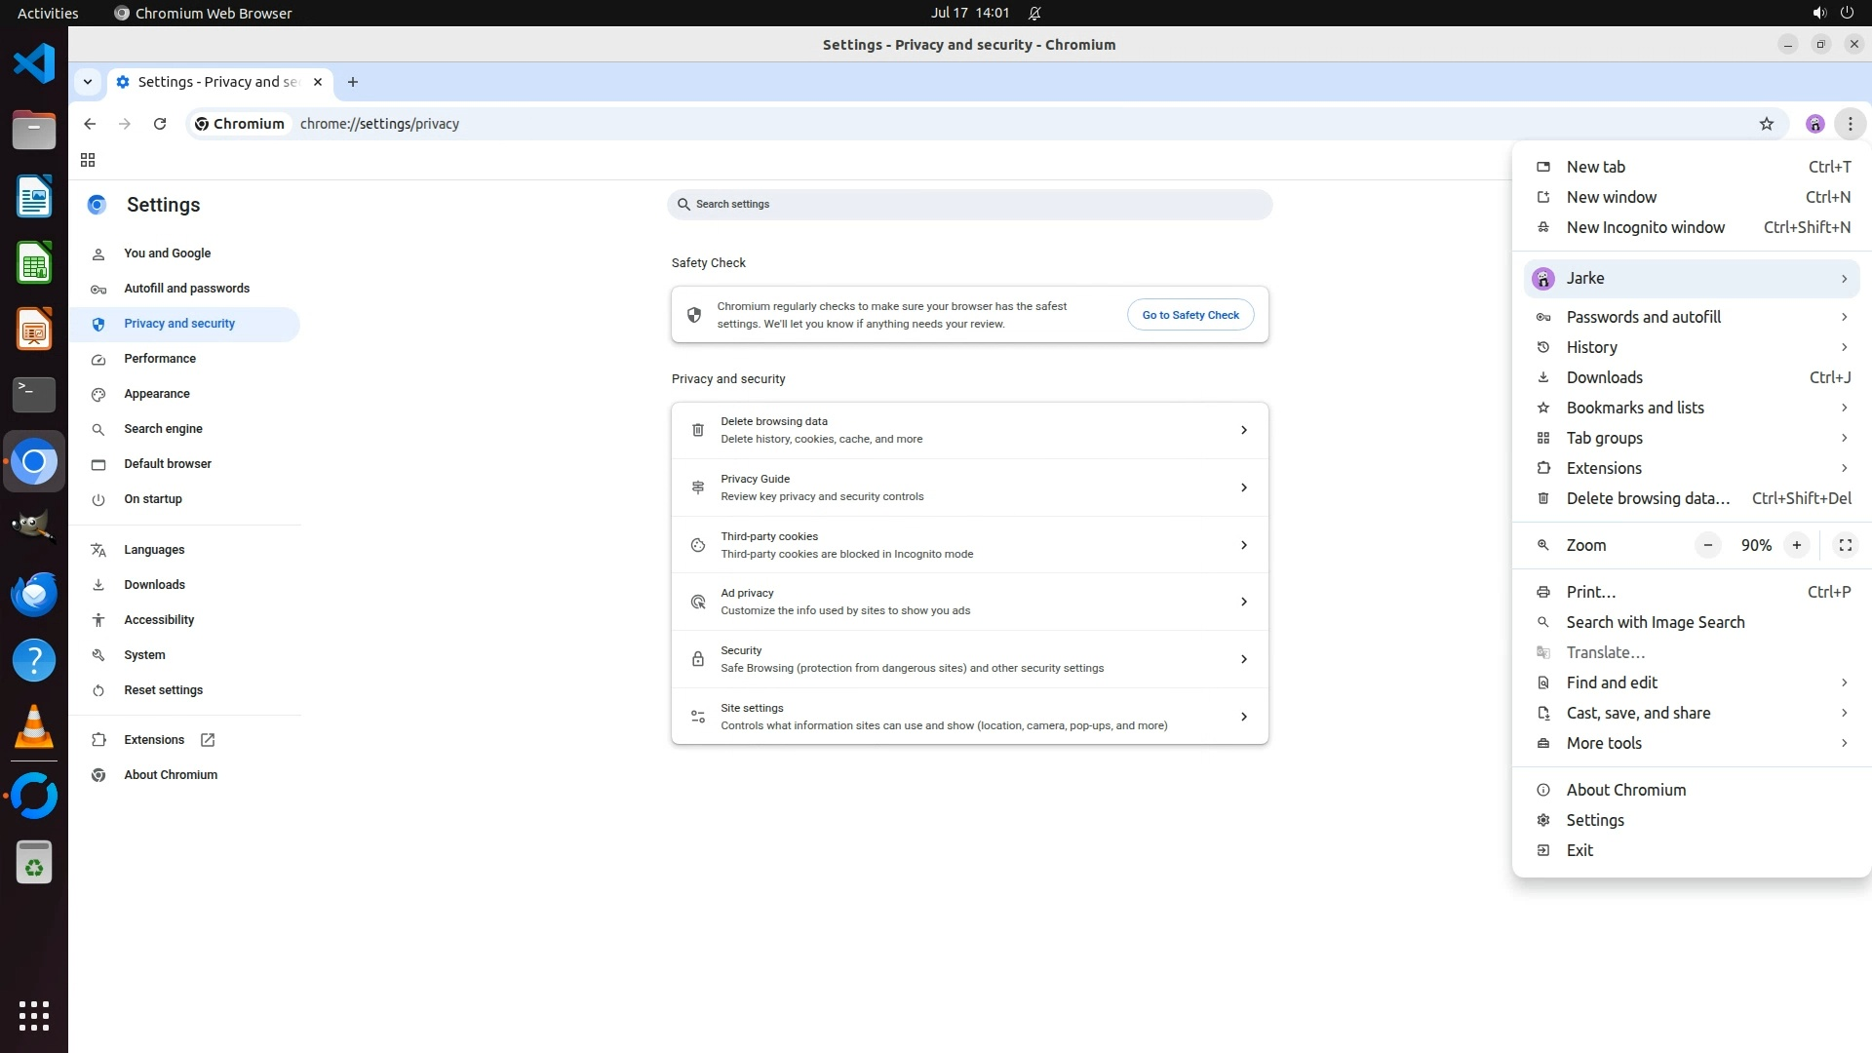Increase zoom with the plus button
Screen dimensions: 1872x1053
[1796, 545]
